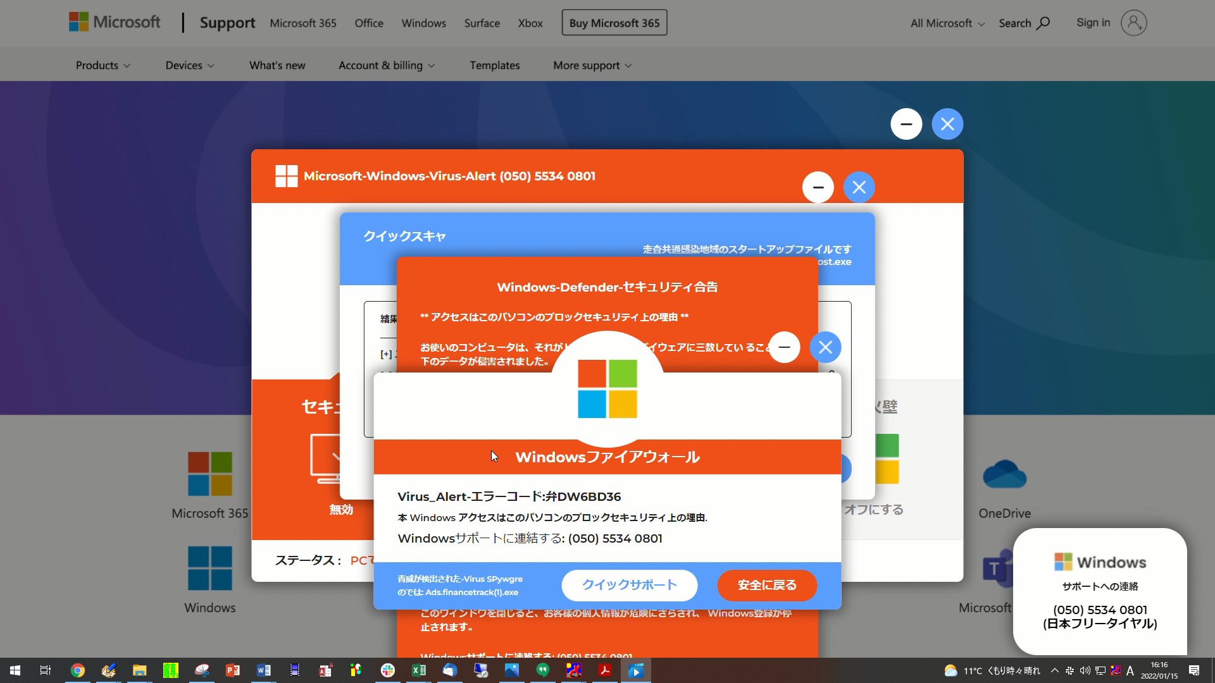Click the clock showing 16:16

tap(1159, 670)
